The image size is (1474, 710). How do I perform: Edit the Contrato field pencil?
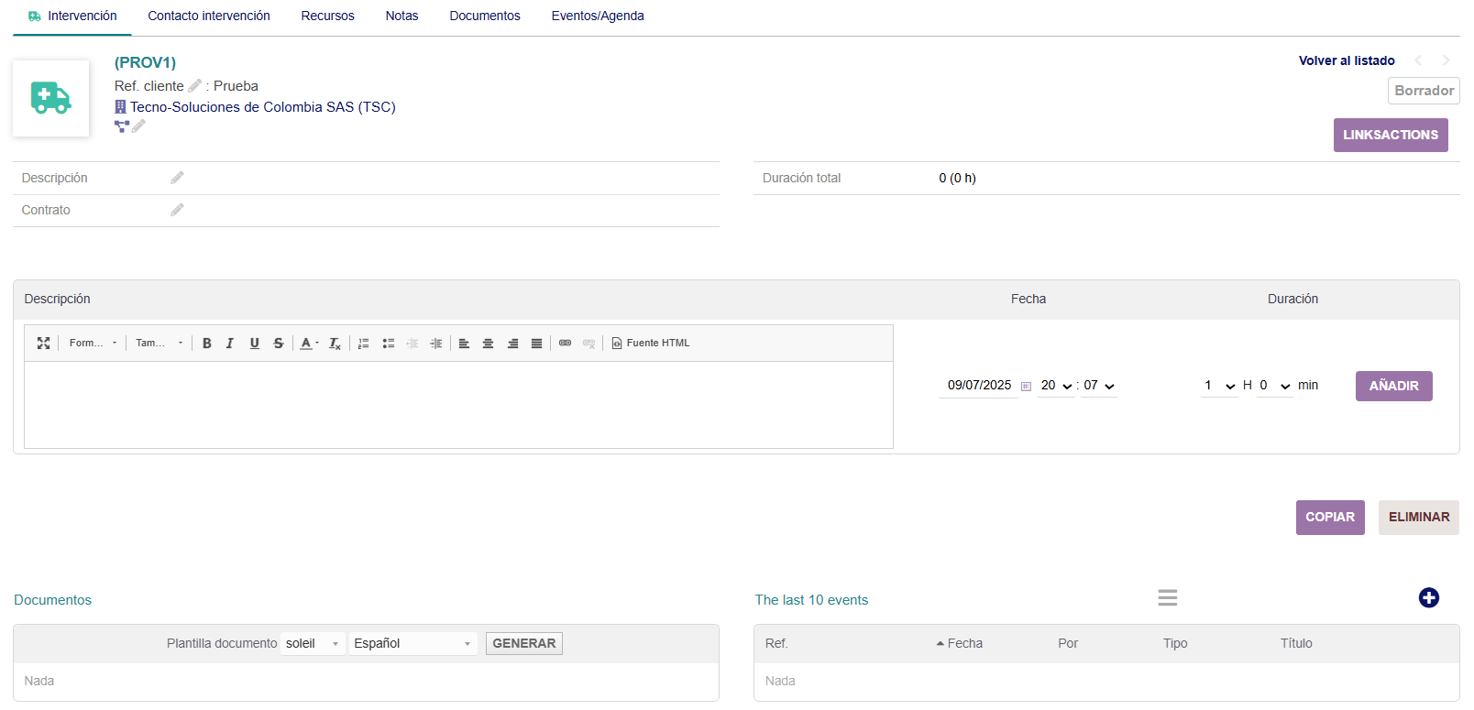pos(177,210)
